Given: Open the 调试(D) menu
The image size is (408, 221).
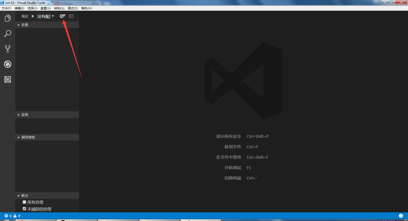Looking at the screenshot, I should [73, 8].
